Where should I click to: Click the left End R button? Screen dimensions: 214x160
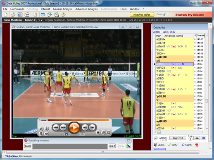[28, 146]
